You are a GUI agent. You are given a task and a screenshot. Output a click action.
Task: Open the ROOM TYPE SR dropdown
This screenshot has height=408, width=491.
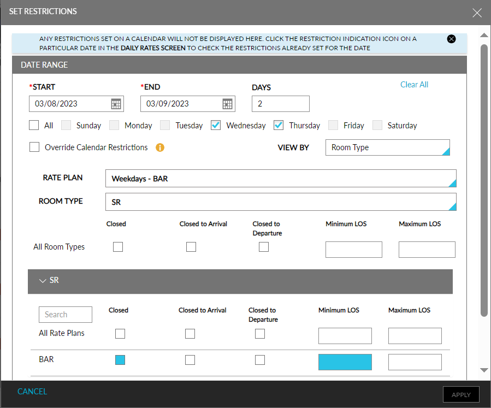click(281, 202)
